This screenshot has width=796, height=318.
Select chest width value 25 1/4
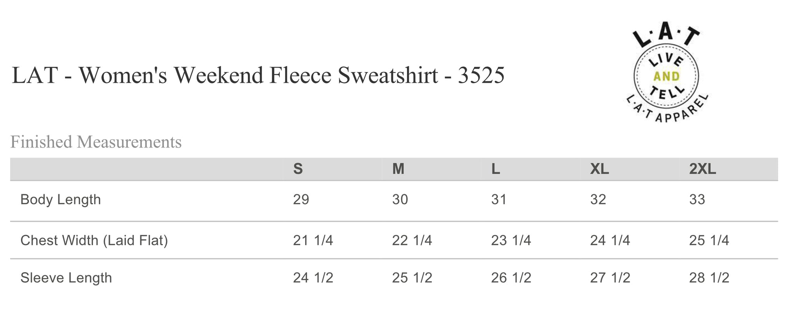(x=709, y=241)
